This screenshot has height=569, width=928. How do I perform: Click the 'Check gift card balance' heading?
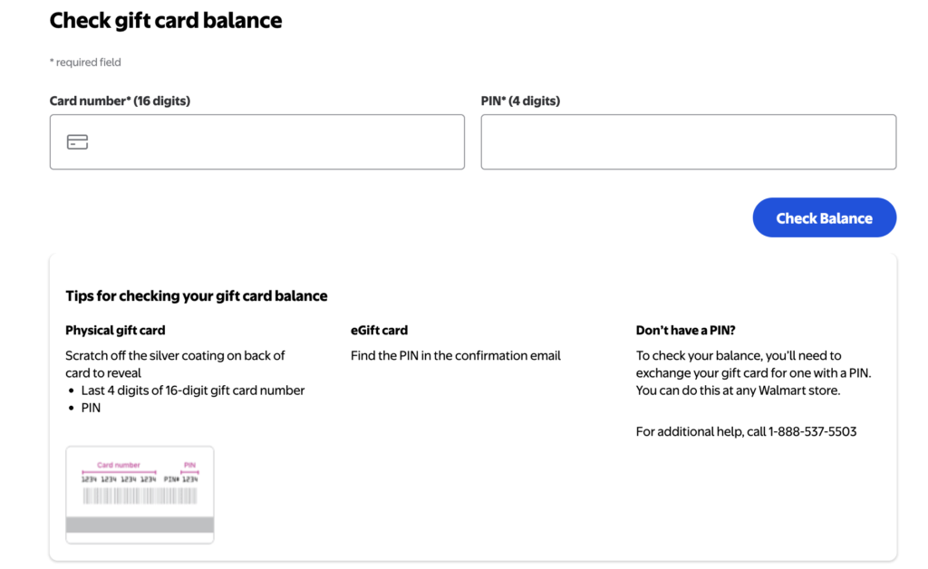(x=166, y=21)
